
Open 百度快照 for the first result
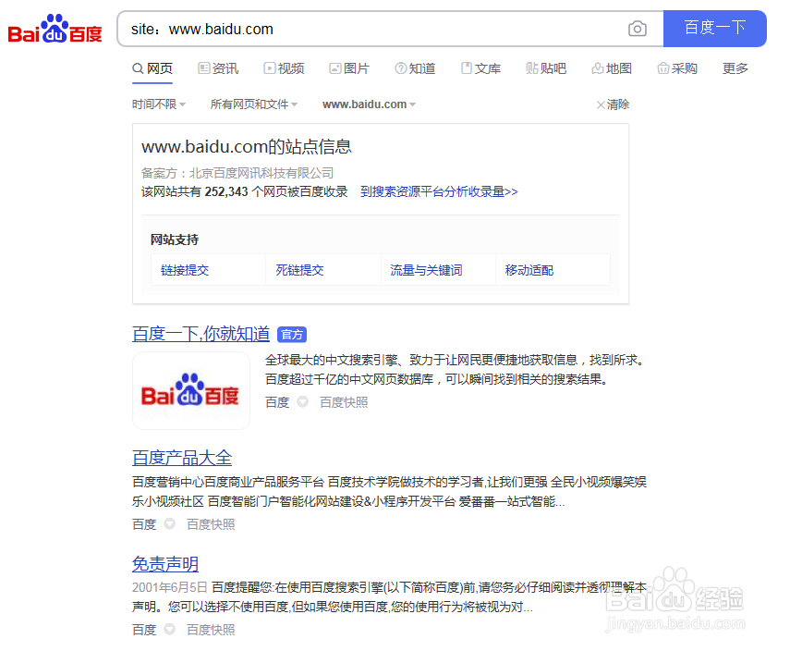point(344,402)
